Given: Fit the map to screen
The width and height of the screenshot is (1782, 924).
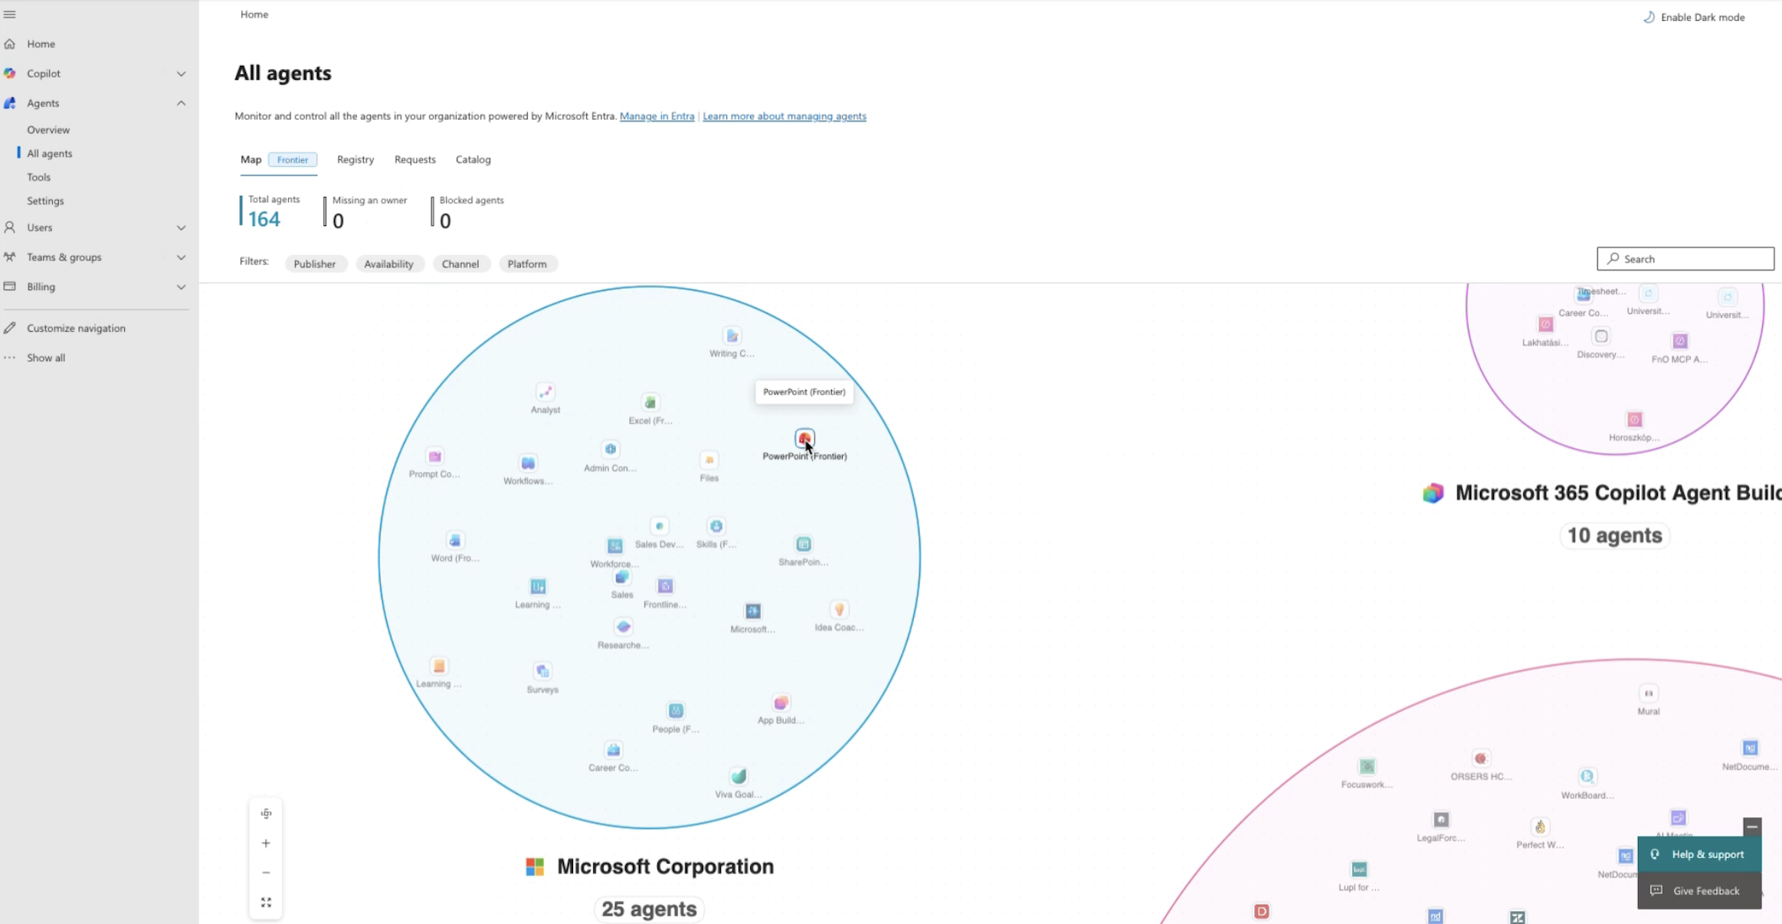Looking at the screenshot, I should tap(266, 903).
